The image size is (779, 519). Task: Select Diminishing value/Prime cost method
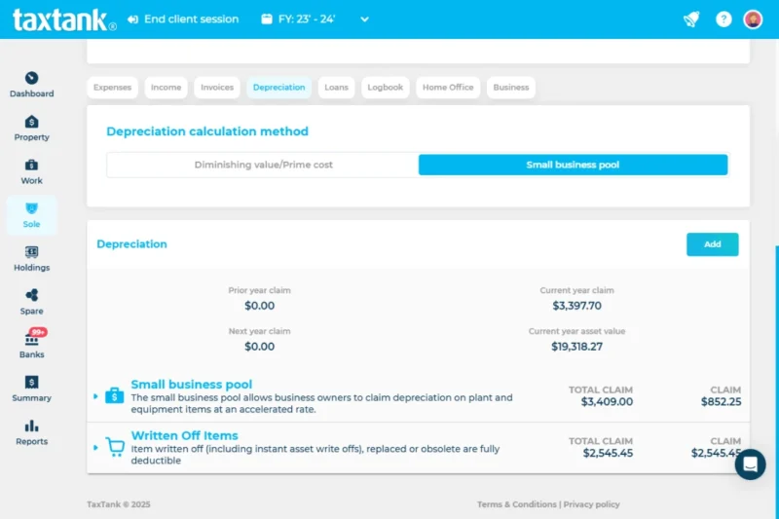[263, 165]
